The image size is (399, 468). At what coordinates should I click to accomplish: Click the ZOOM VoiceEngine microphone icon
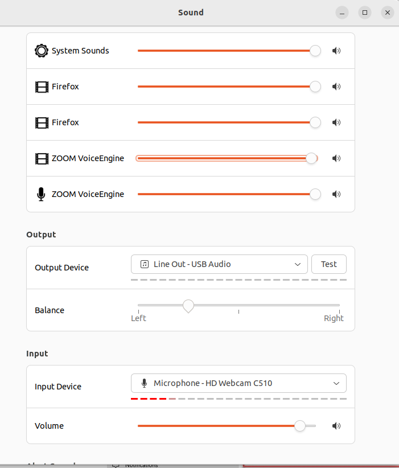(x=41, y=194)
